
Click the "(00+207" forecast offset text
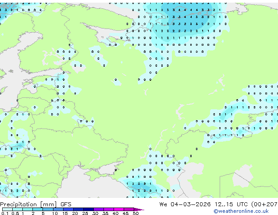pos(264,204)
